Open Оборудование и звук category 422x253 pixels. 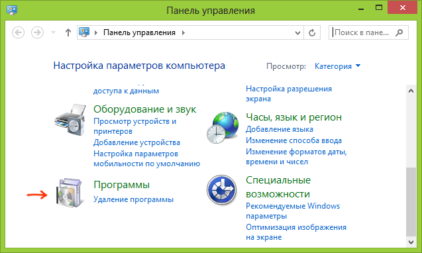pos(145,109)
